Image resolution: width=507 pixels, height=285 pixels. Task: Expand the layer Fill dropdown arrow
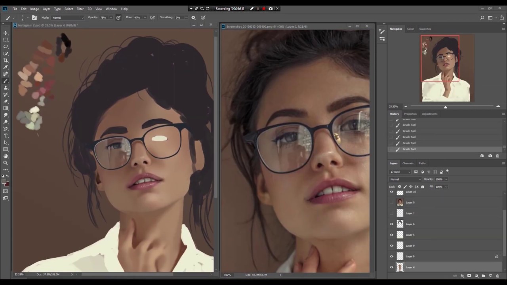[x=446, y=186]
